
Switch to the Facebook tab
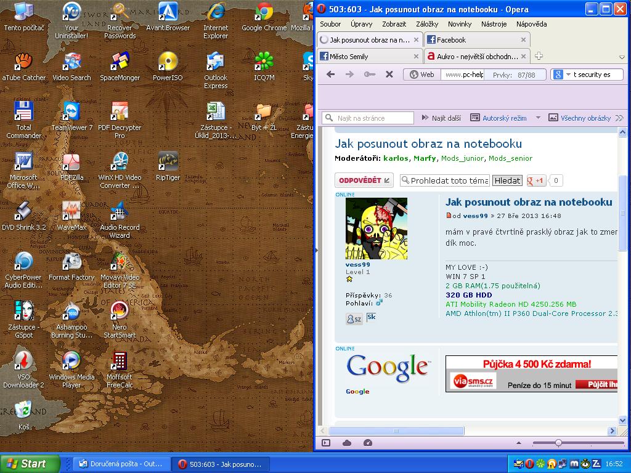click(476, 40)
